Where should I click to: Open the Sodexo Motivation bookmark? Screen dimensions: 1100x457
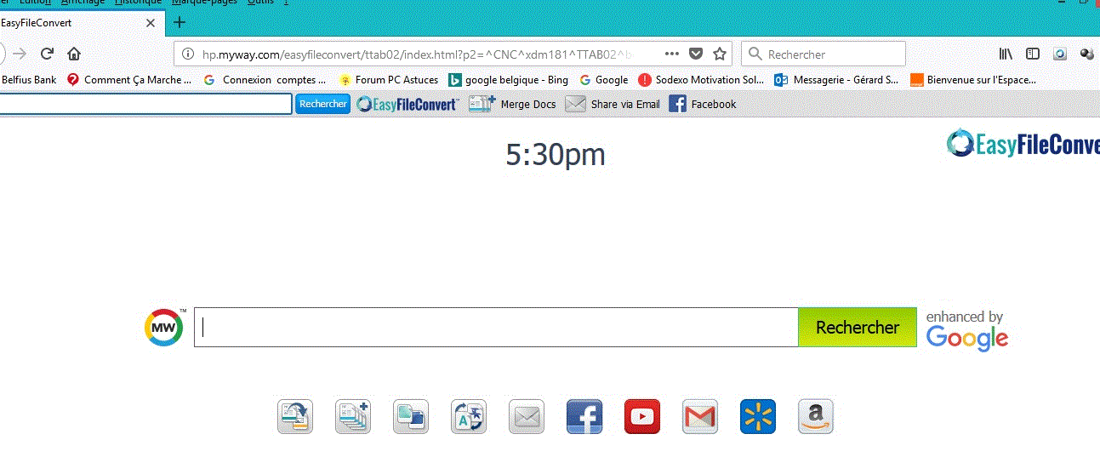click(702, 80)
